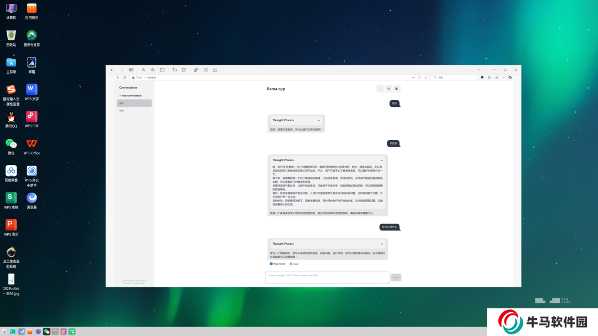
Task: Click the WeChat icon in the taskbar
Action: coord(47,332)
